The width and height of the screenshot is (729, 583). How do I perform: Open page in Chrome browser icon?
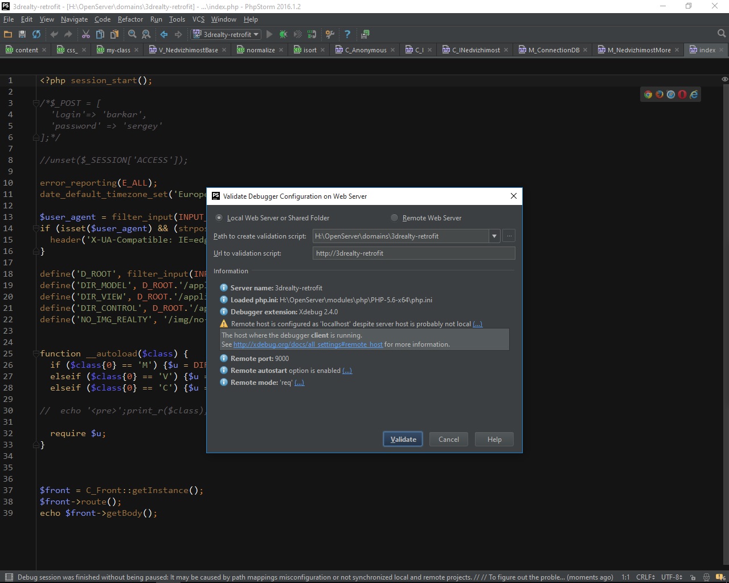pyautogui.click(x=648, y=95)
